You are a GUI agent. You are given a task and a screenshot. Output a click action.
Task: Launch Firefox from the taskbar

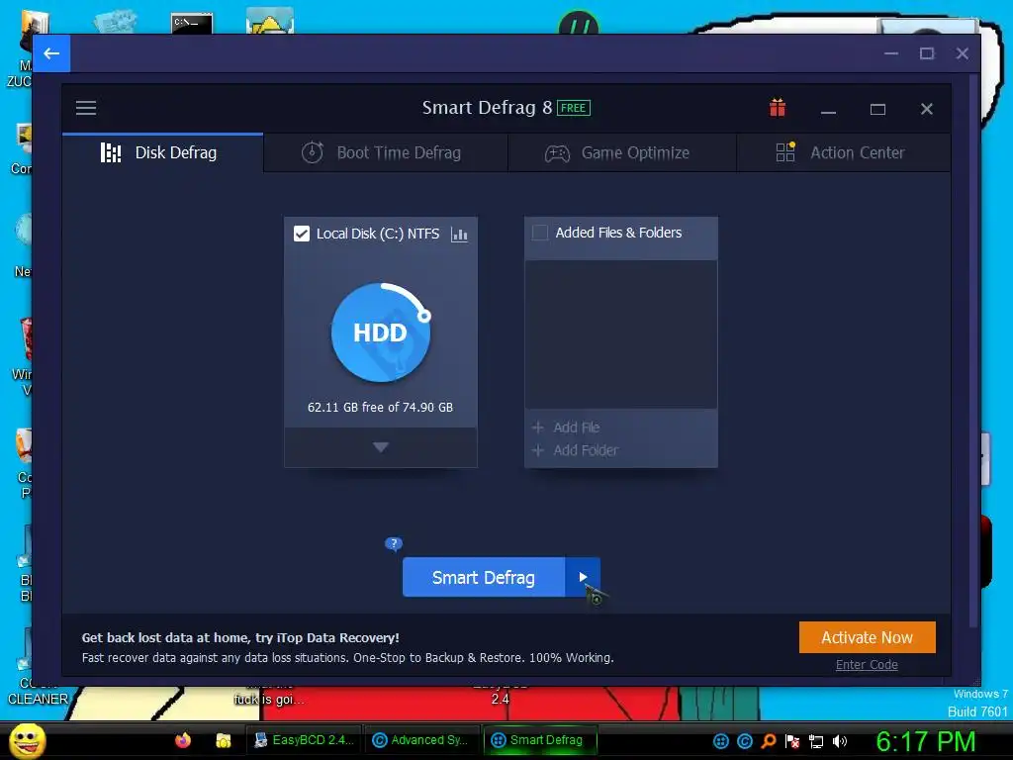click(x=183, y=740)
